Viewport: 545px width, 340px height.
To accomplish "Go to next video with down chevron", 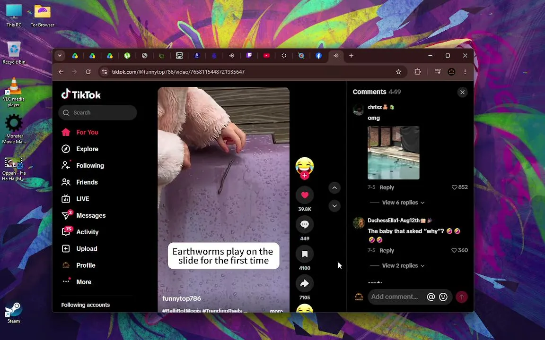I will coord(334,206).
